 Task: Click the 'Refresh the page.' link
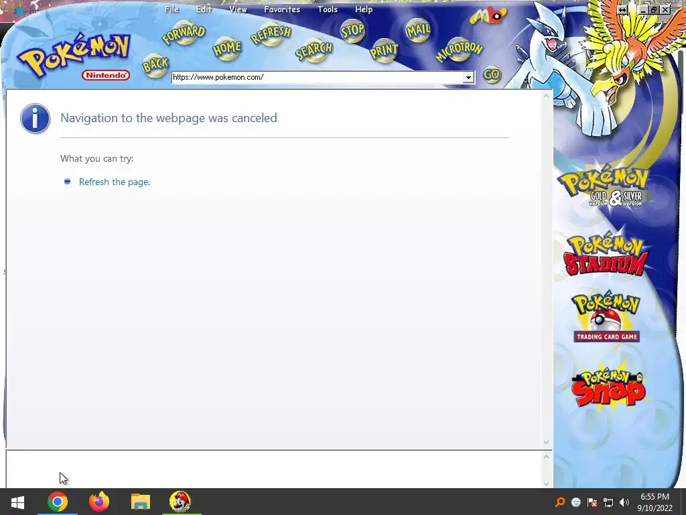(x=115, y=182)
